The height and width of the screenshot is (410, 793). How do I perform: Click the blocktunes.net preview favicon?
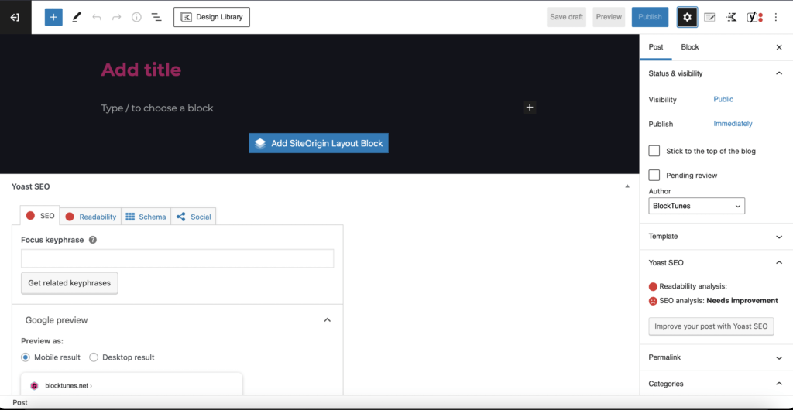(34, 386)
